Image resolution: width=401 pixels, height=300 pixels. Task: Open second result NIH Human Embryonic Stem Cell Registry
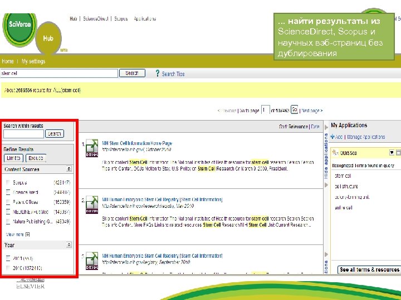coord(162,199)
